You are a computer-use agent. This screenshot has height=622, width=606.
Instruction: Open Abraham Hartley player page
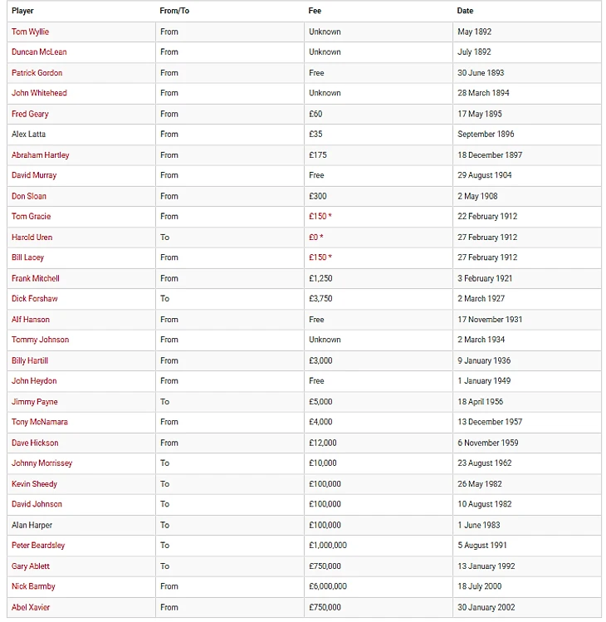[41, 155]
